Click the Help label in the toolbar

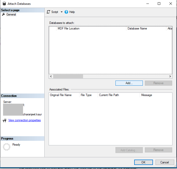[72, 12]
